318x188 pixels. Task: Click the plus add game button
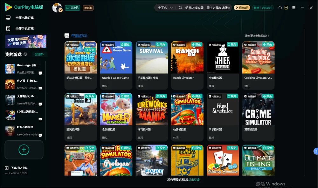[x=24, y=150]
